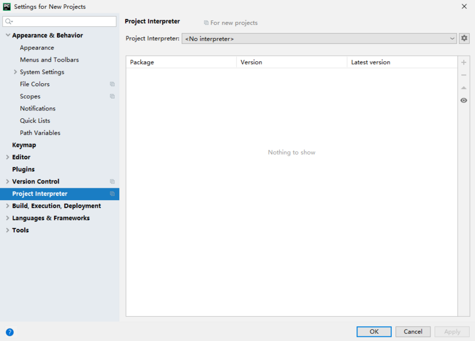
Task: Close the Settings dialog
Action: tap(464, 7)
